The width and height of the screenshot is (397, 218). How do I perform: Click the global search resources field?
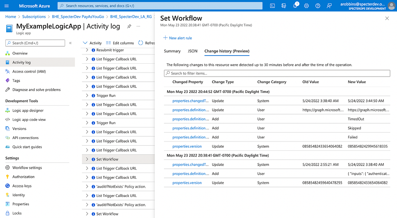pos(160,5)
